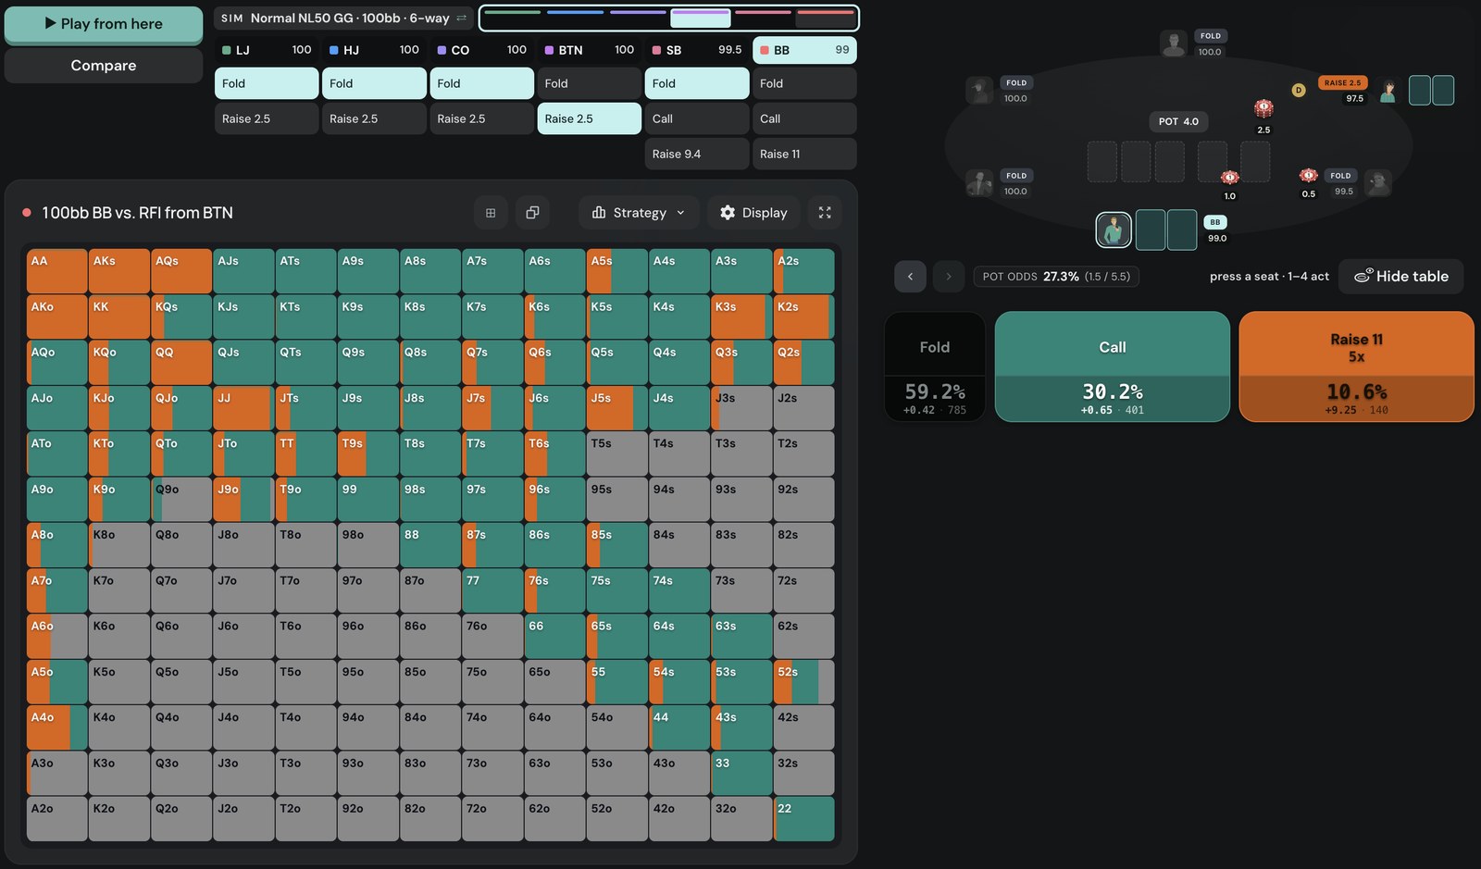The width and height of the screenshot is (1481, 869).
Task: Click the Raise 11 5x action card
Action: point(1356,366)
